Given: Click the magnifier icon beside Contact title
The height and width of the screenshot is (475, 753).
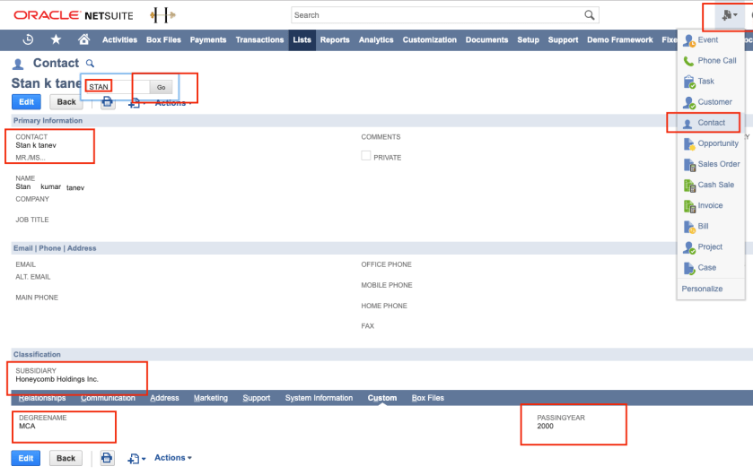Looking at the screenshot, I should pyautogui.click(x=90, y=64).
